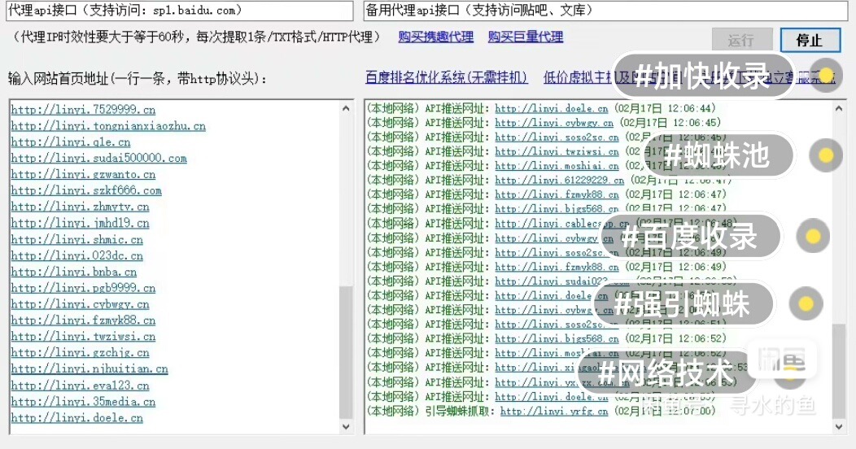Click the 备用代理api接口 input field
This screenshot has height=449, width=856.
point(604,11)
